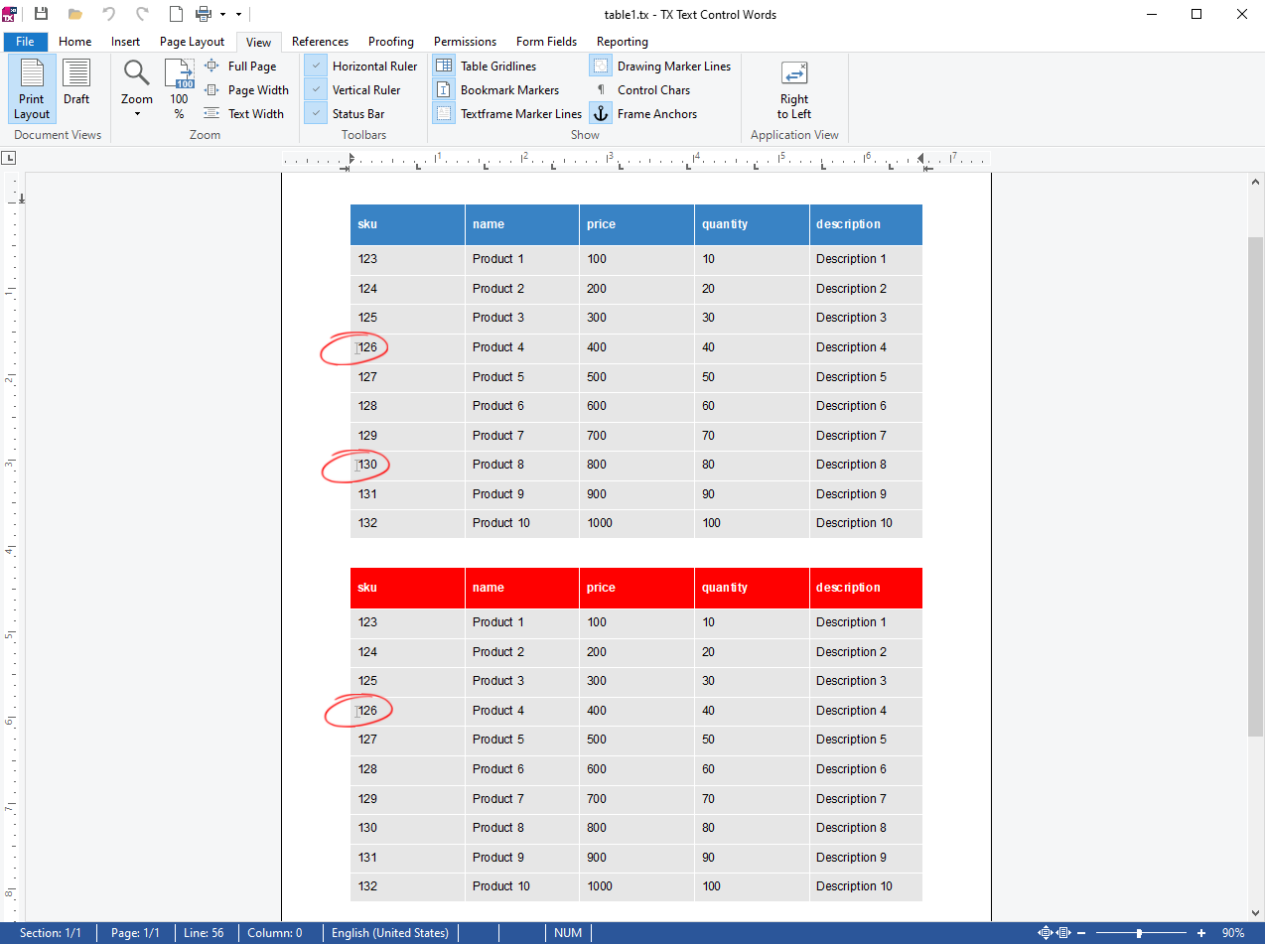The height and width of the screenshot is (944, 1265).
Task: Switch to Print Layout view
Action: point(32,89)
